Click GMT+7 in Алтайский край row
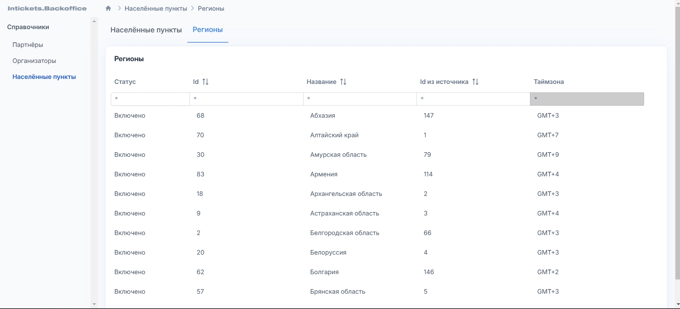 tap(548, 135)
